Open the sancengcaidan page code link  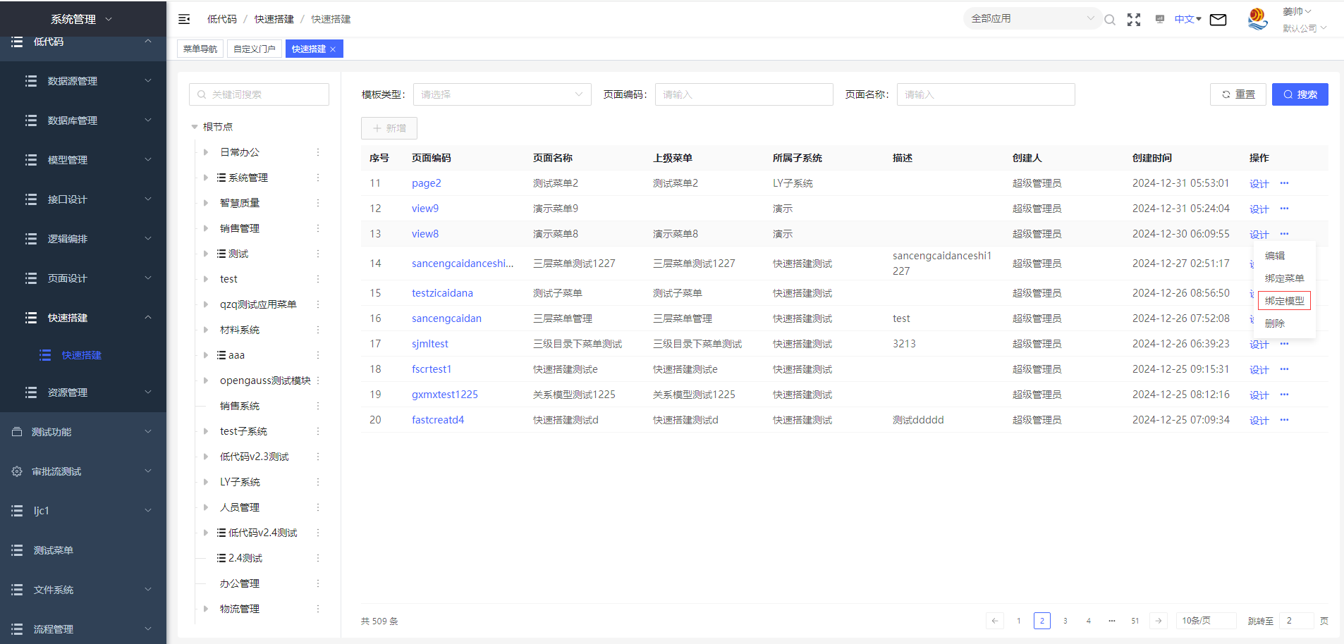click(x=446, y=318)
